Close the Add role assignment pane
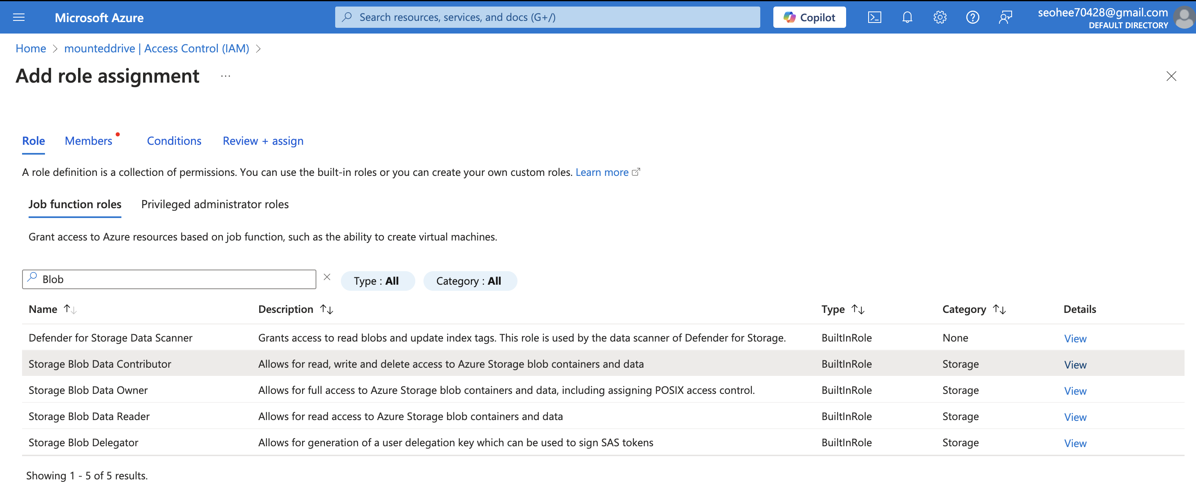Screen dimensions: 1196x499 [x=1171, y=76]
